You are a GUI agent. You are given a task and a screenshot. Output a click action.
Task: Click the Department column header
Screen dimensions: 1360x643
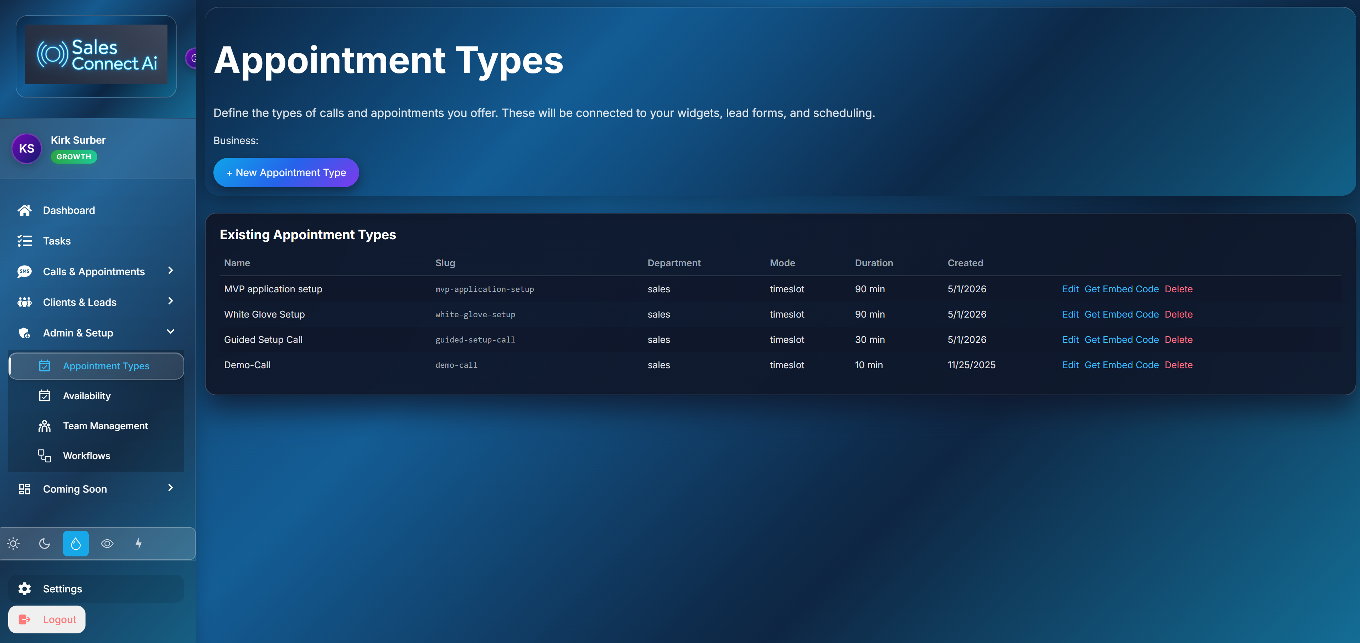coord(674,263)
